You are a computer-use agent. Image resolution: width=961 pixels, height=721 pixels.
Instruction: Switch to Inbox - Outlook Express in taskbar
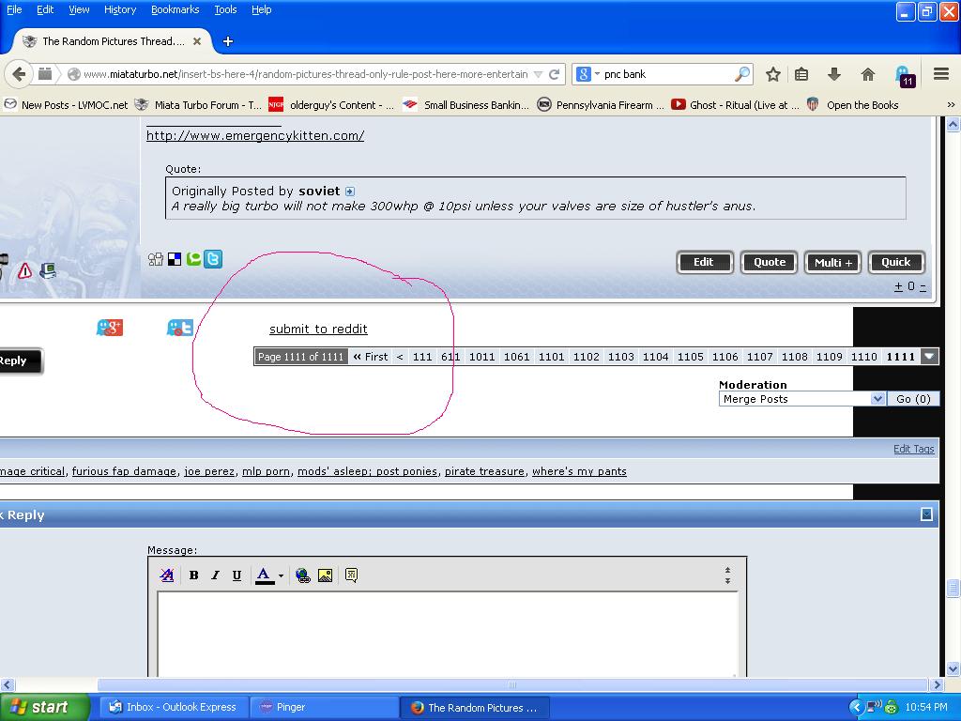(174, 707)
